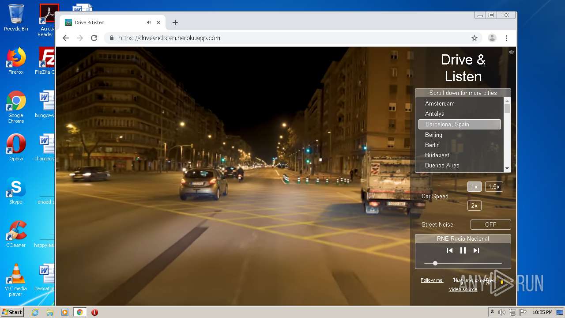Launch Firefox from the desktop
This screenshot has width=565, height=318.
coord(16,61)
